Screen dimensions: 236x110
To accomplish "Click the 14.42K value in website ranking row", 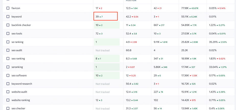I will pyautogui.click(x=185, y=100).
